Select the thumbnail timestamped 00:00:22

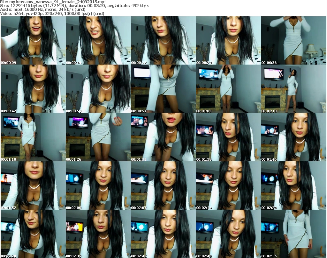pyautogui.click(x=163, y=40)
